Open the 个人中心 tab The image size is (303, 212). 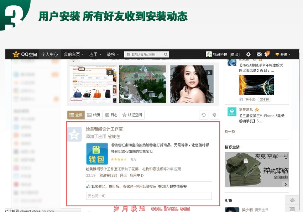[x=49, y=54]
